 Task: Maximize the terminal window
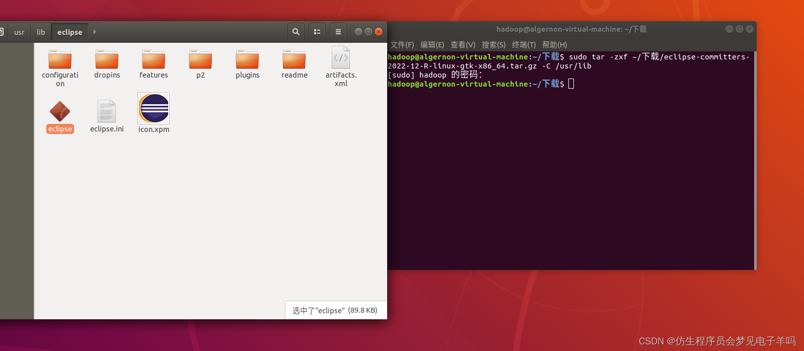740,29
